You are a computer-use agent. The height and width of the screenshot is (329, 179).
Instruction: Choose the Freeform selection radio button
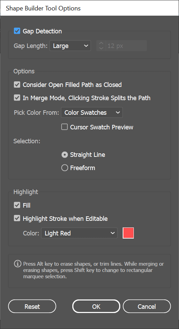tap(65, 168)
